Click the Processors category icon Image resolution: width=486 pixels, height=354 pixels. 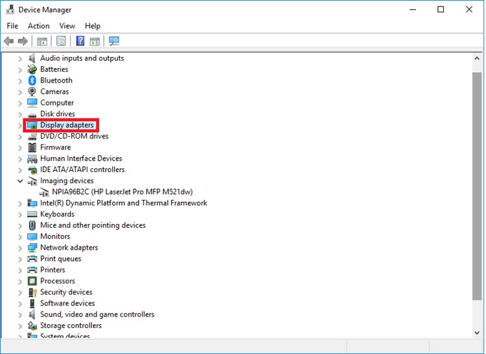[x=32, y=281]
